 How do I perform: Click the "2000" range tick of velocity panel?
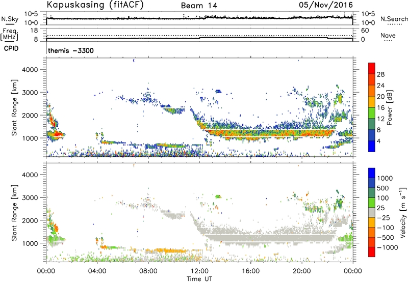30,220
